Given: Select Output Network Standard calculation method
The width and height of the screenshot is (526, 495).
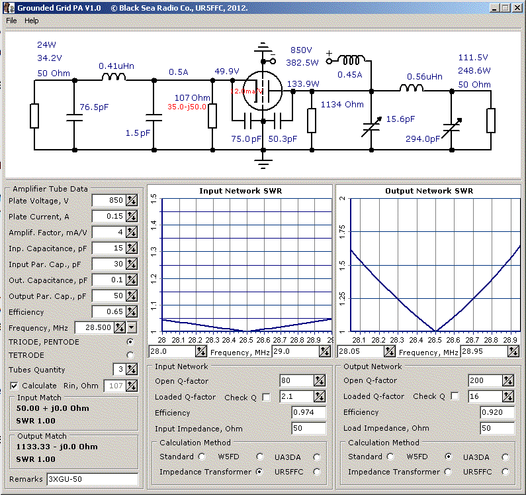Looking at the screenshot, I should point(390,457).
